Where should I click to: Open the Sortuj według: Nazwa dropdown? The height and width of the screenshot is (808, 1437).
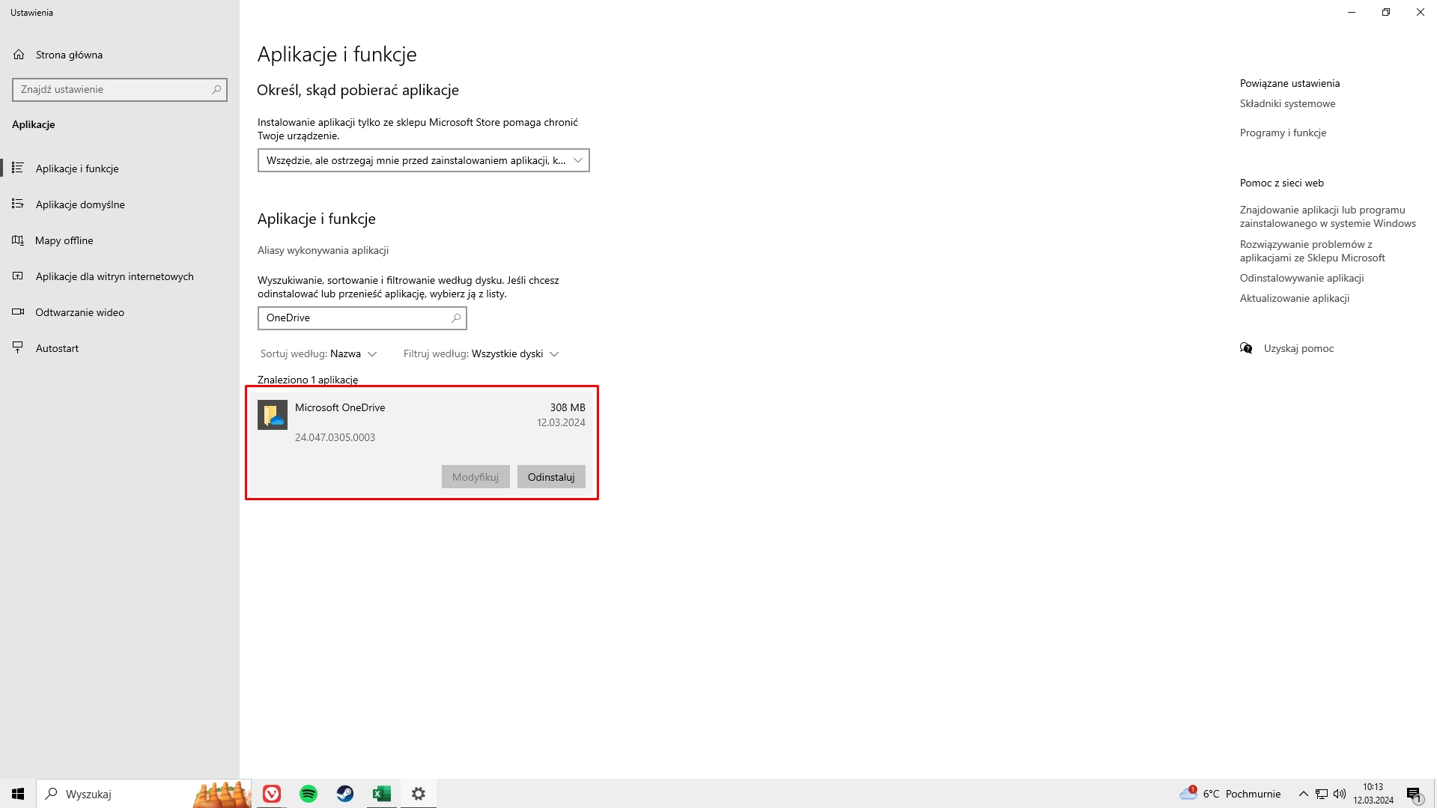[318, 353]
